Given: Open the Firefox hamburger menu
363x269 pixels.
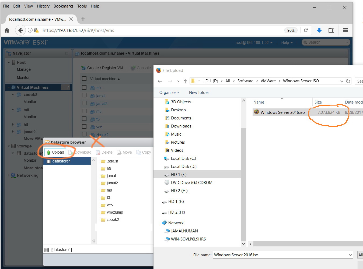Looking at the screenshot, I should tap(345, 30).
